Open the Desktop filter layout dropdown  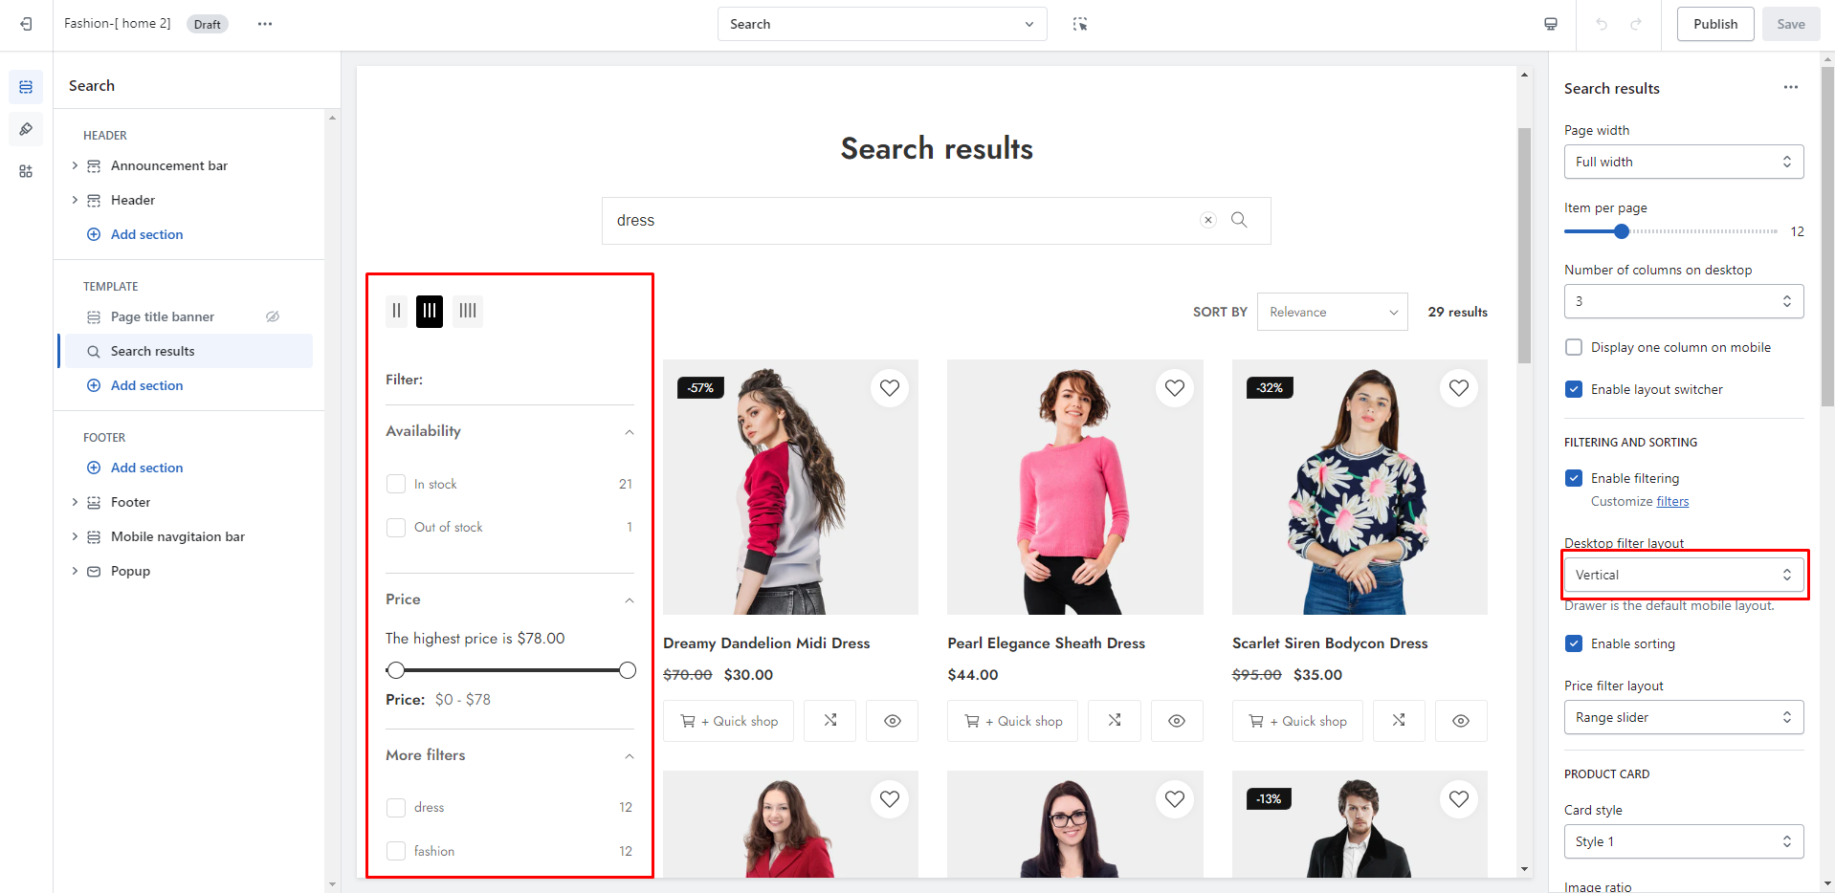[1683, 575]
